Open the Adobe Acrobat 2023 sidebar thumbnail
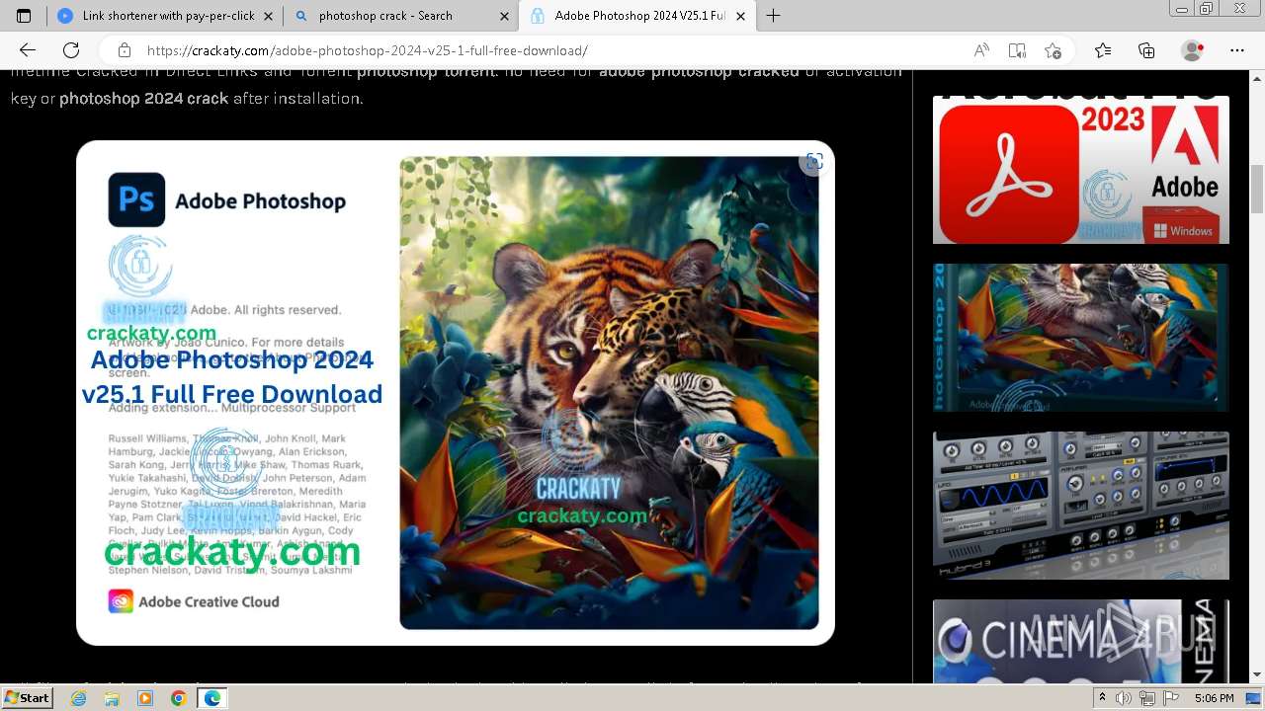This screenshot has width=1265, height=711. 1081,170
